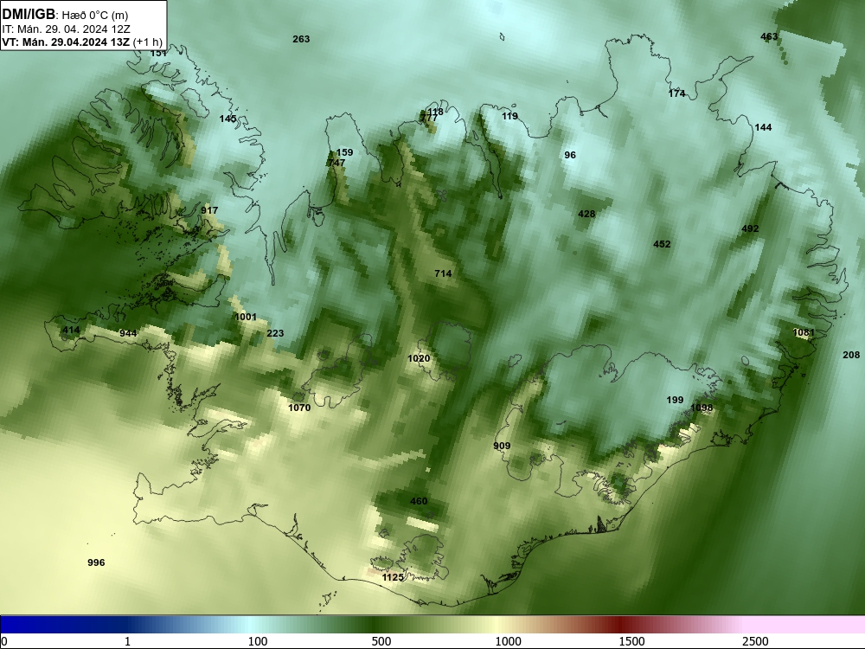This screenshot has width=865, height=649.
Task: Click the 460 height label
Action: 419,501
